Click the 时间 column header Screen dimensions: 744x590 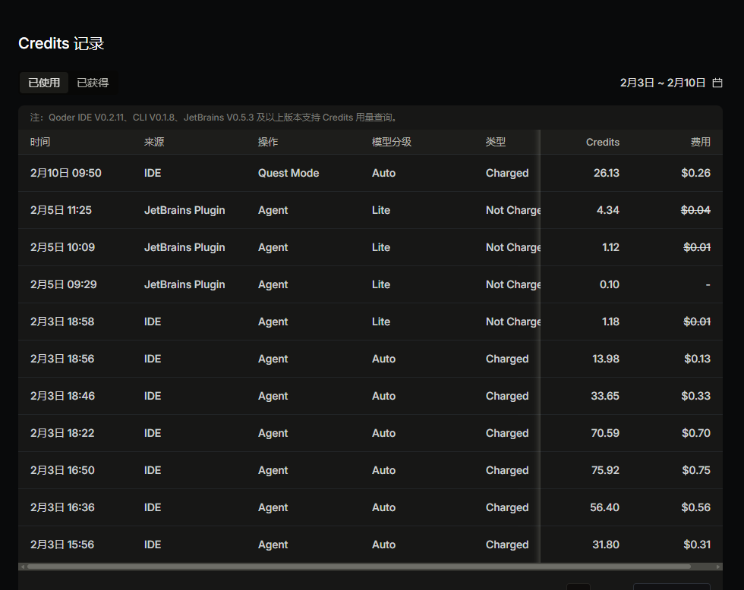[x=40, y=142]
